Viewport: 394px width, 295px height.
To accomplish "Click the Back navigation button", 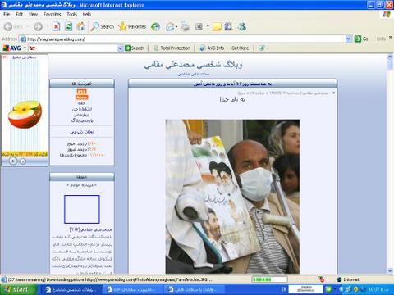I will pos(14,26).
